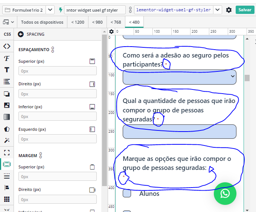Viewport: 256px width, 212px height.
Task: Open the Transform (polygon) icon
Action: [x=7, y=129]
